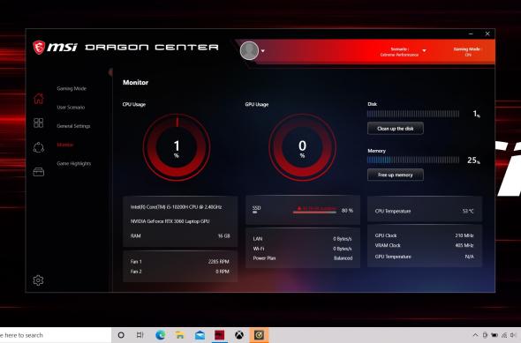Click the GPU Usage gauge
Screen dimensions: 521x343
[x=302, y=147]
